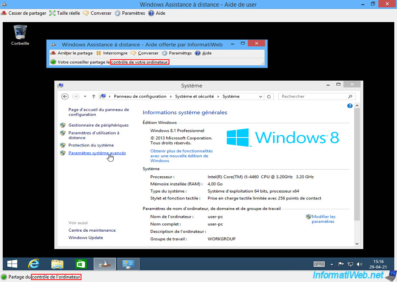Open the touch keyboard tray icon

tap(319, 264)
